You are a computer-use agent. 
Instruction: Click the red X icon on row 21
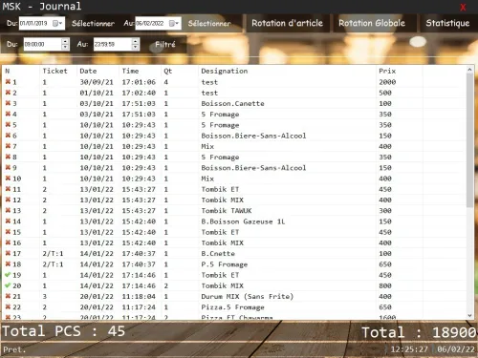tap(8, 296)
